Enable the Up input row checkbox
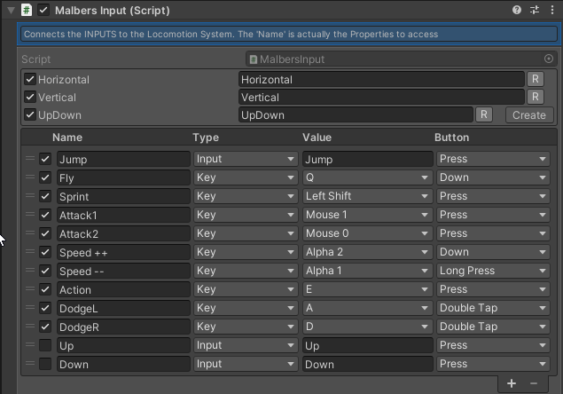Screen dimensions: 563x394 pos(45,345)
